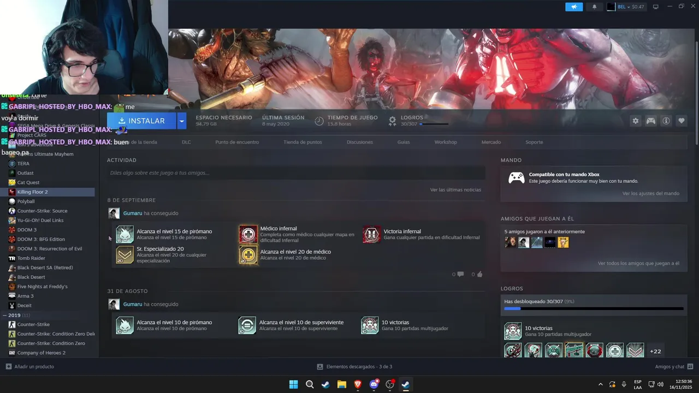Click Alcanza el nivel 10 de pirómano icon

coord(125,325)
